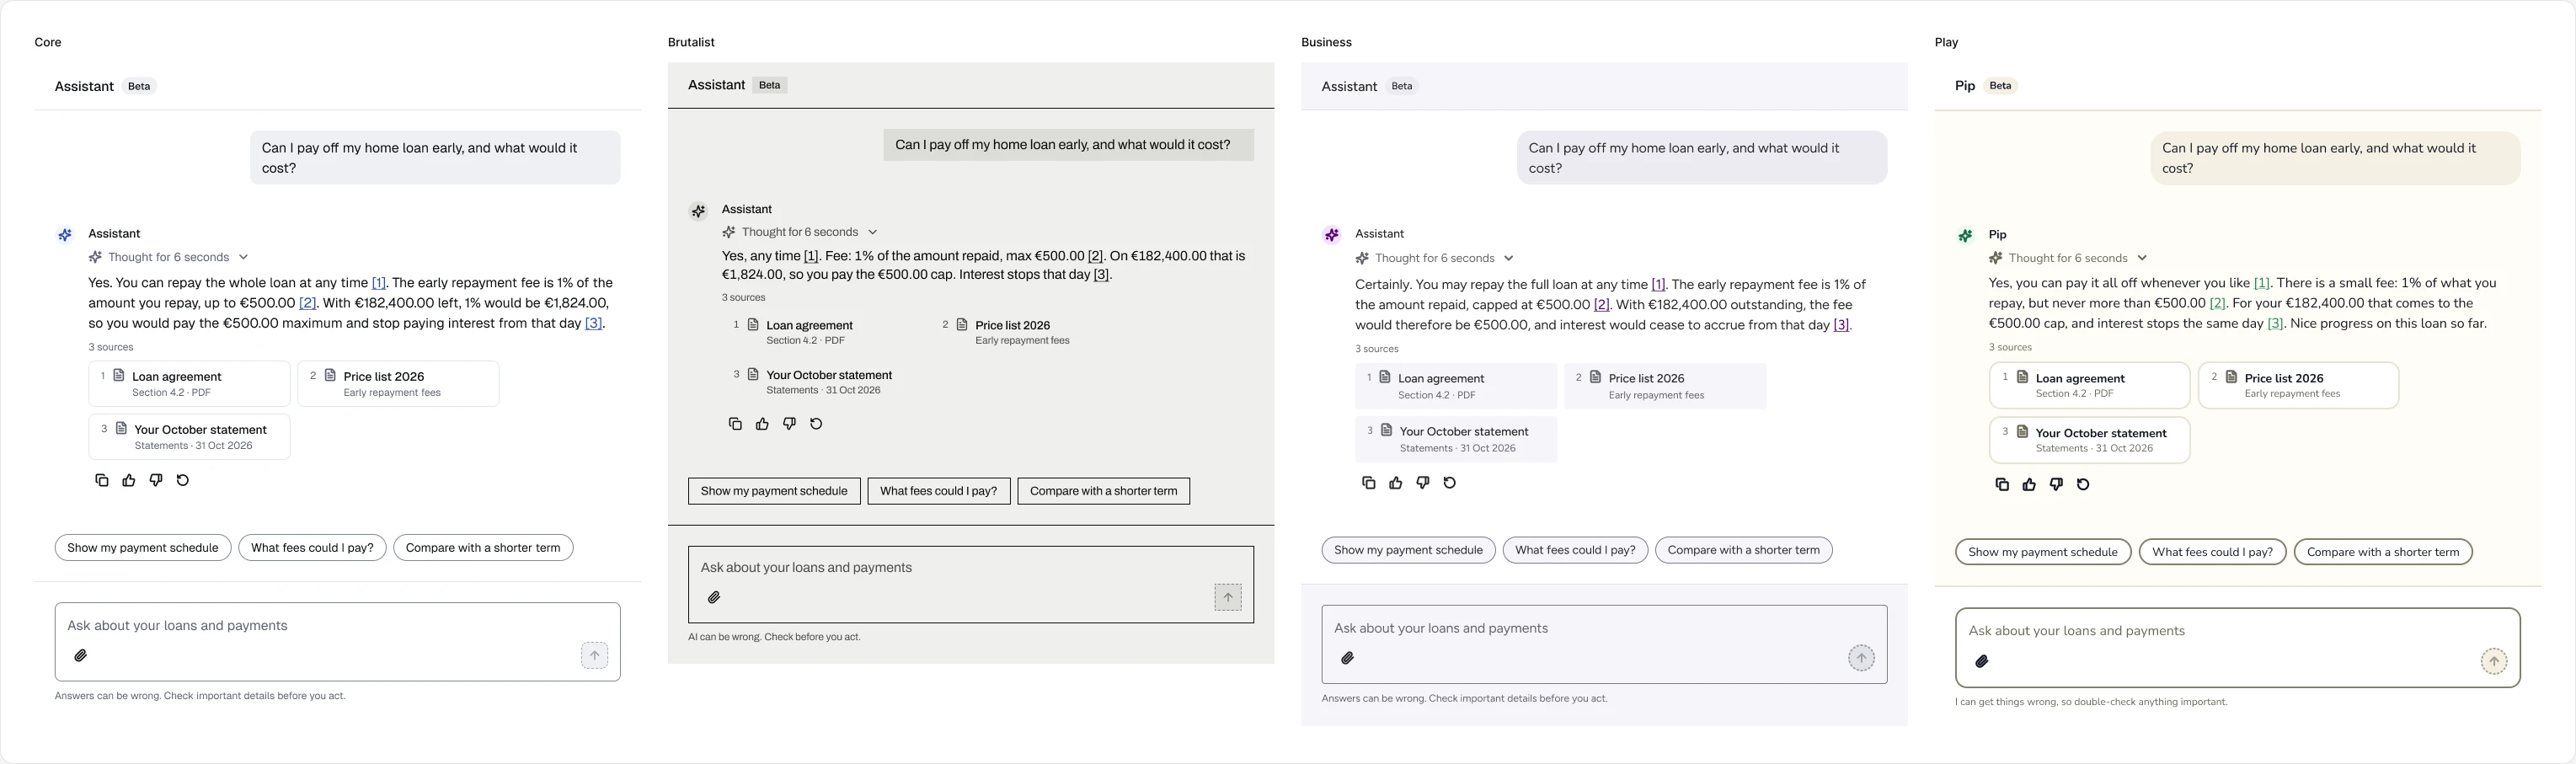Screen dimensions: 2576x764
Task: Click 'What fees could I pay?' in Core panel
Action: (312, 548)
